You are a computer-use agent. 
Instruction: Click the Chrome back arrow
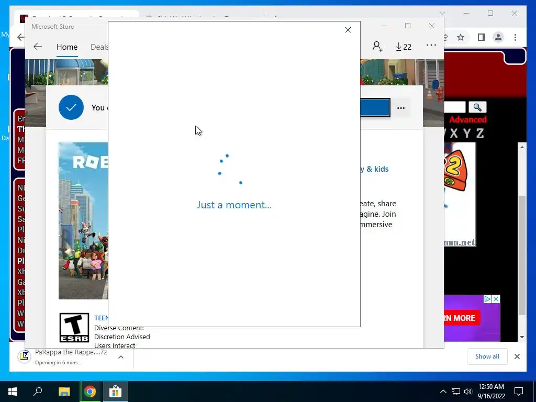(x=21, y=37)
